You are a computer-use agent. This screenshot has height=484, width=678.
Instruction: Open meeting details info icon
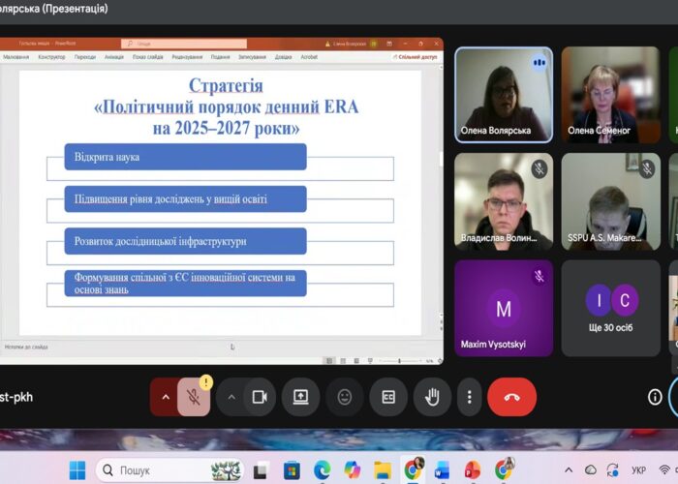655,397
